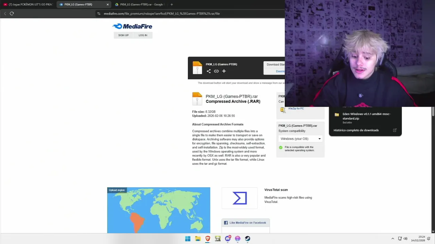The image size is (435, 244).
Task: Reload the page with refresh icon
Action: pyautogui.click(x=12, y=14)
